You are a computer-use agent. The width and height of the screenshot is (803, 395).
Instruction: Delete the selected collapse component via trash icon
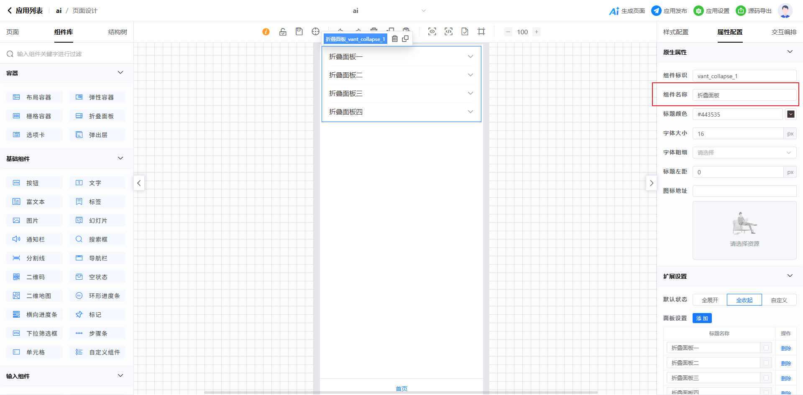tap(395, 39)
